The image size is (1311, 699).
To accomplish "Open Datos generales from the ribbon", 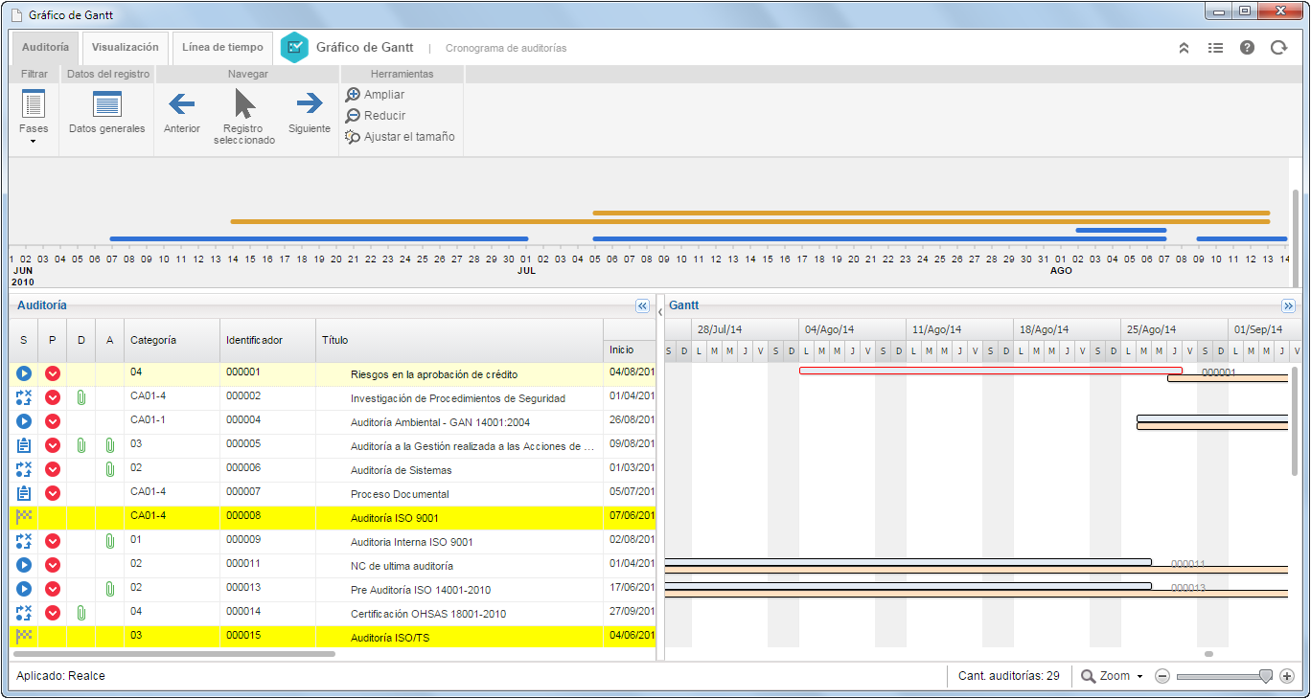I will 106,103.
